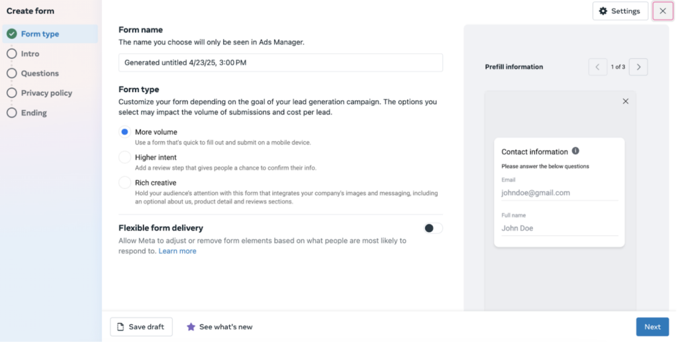The image size is (678, 342).
Task: Open the Questions step in sidebar
Action: pos(40,73)
